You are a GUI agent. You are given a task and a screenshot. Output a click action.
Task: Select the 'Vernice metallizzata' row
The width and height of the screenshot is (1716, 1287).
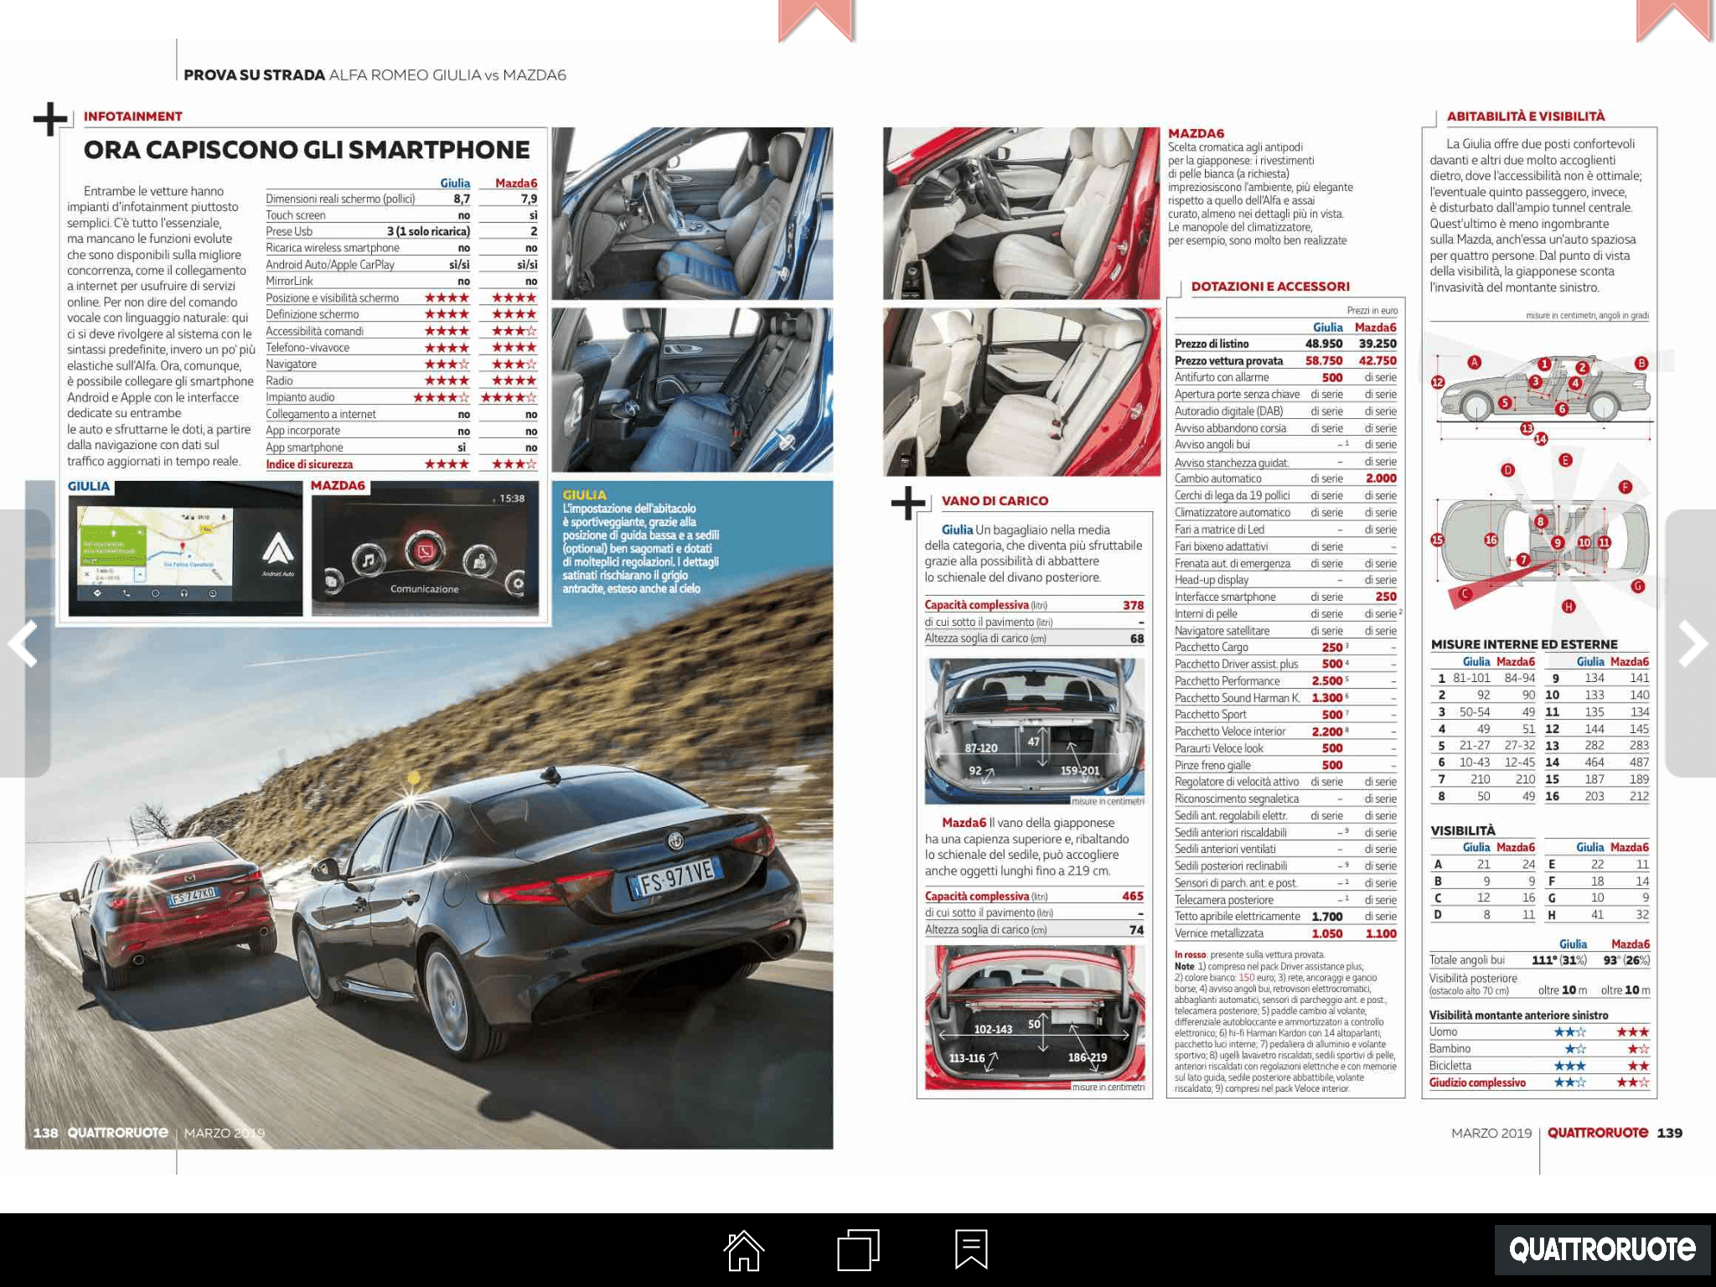(x=1285, y=933)
